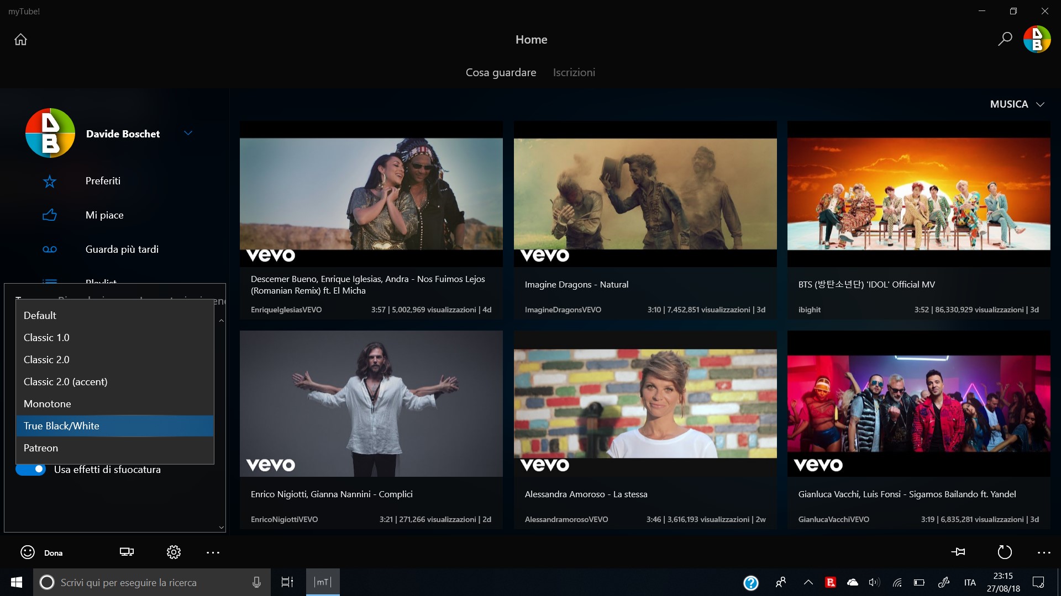Open the cast to device icon

[x=127, y=552]
